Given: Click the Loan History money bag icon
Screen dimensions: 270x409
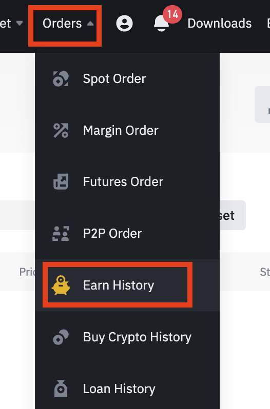Looking at the screenshot, I should 61,388.
